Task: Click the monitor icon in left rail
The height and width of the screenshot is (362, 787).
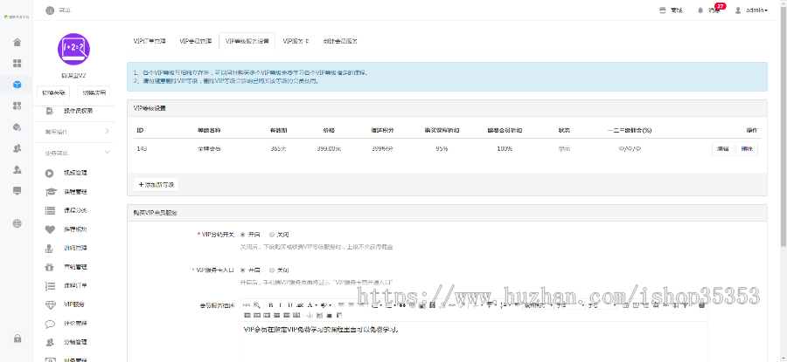Action: point(17,190)
